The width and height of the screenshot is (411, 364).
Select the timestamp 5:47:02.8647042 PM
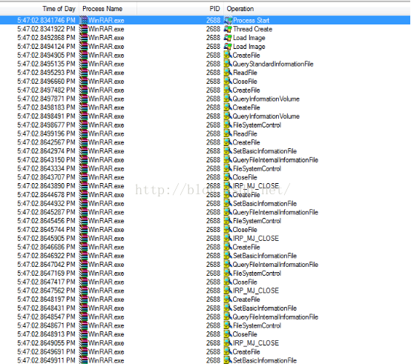coord(46,265)
